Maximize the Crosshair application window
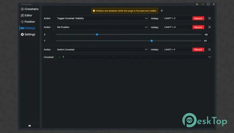 point(208,4)
